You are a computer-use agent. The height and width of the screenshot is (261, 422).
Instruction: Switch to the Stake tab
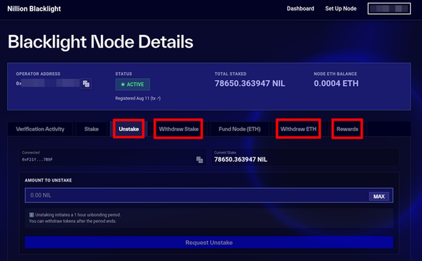(91, 129)
